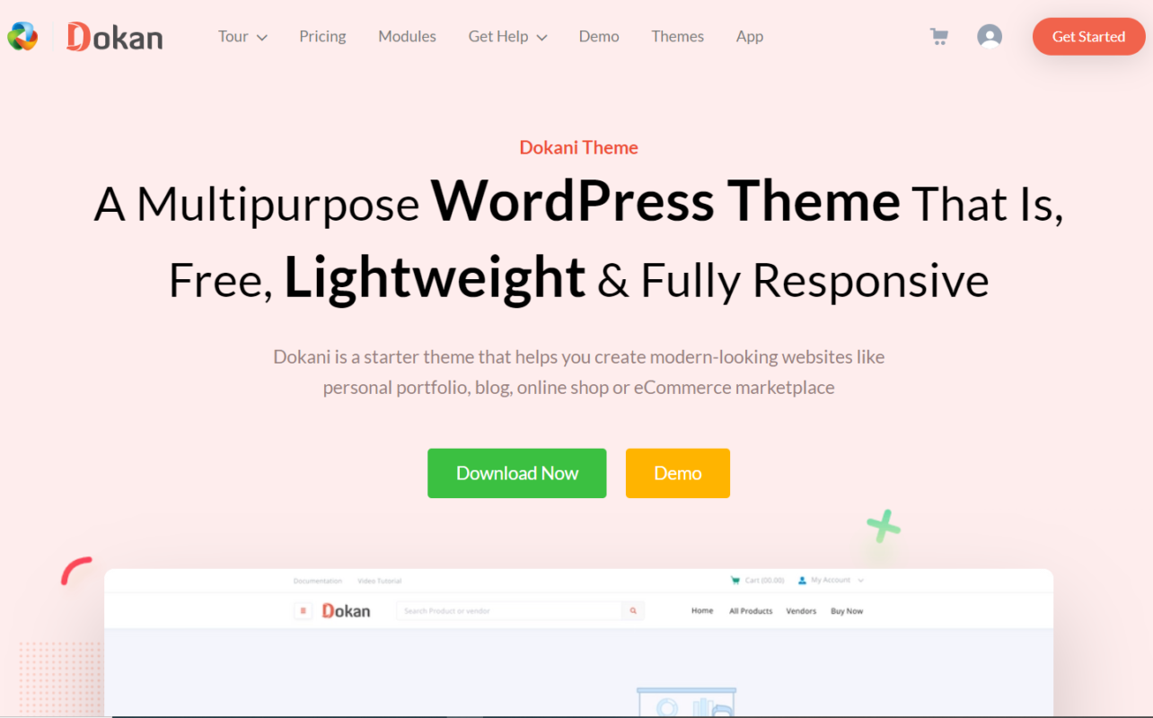Click the My Account person icon in demo

tap(801, 580)
